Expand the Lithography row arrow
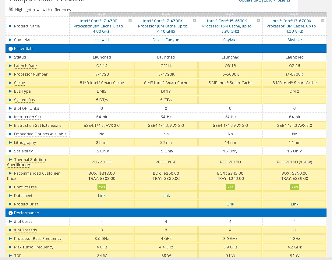Image resolution: width=332 pixels, height=260 pixels. click(11, 143)
